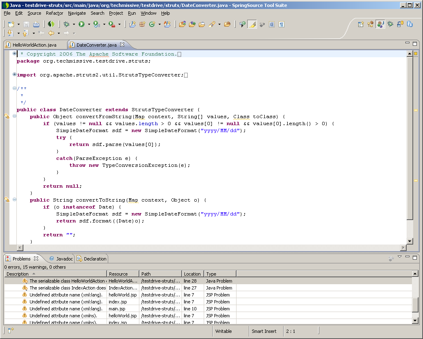Viewport: 423px width, 339px height.
Task: Close the DateConverter.java tab
Action: 122,45
